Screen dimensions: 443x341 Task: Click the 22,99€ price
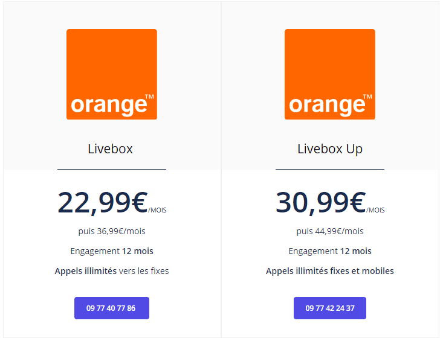tap(102, 203)
